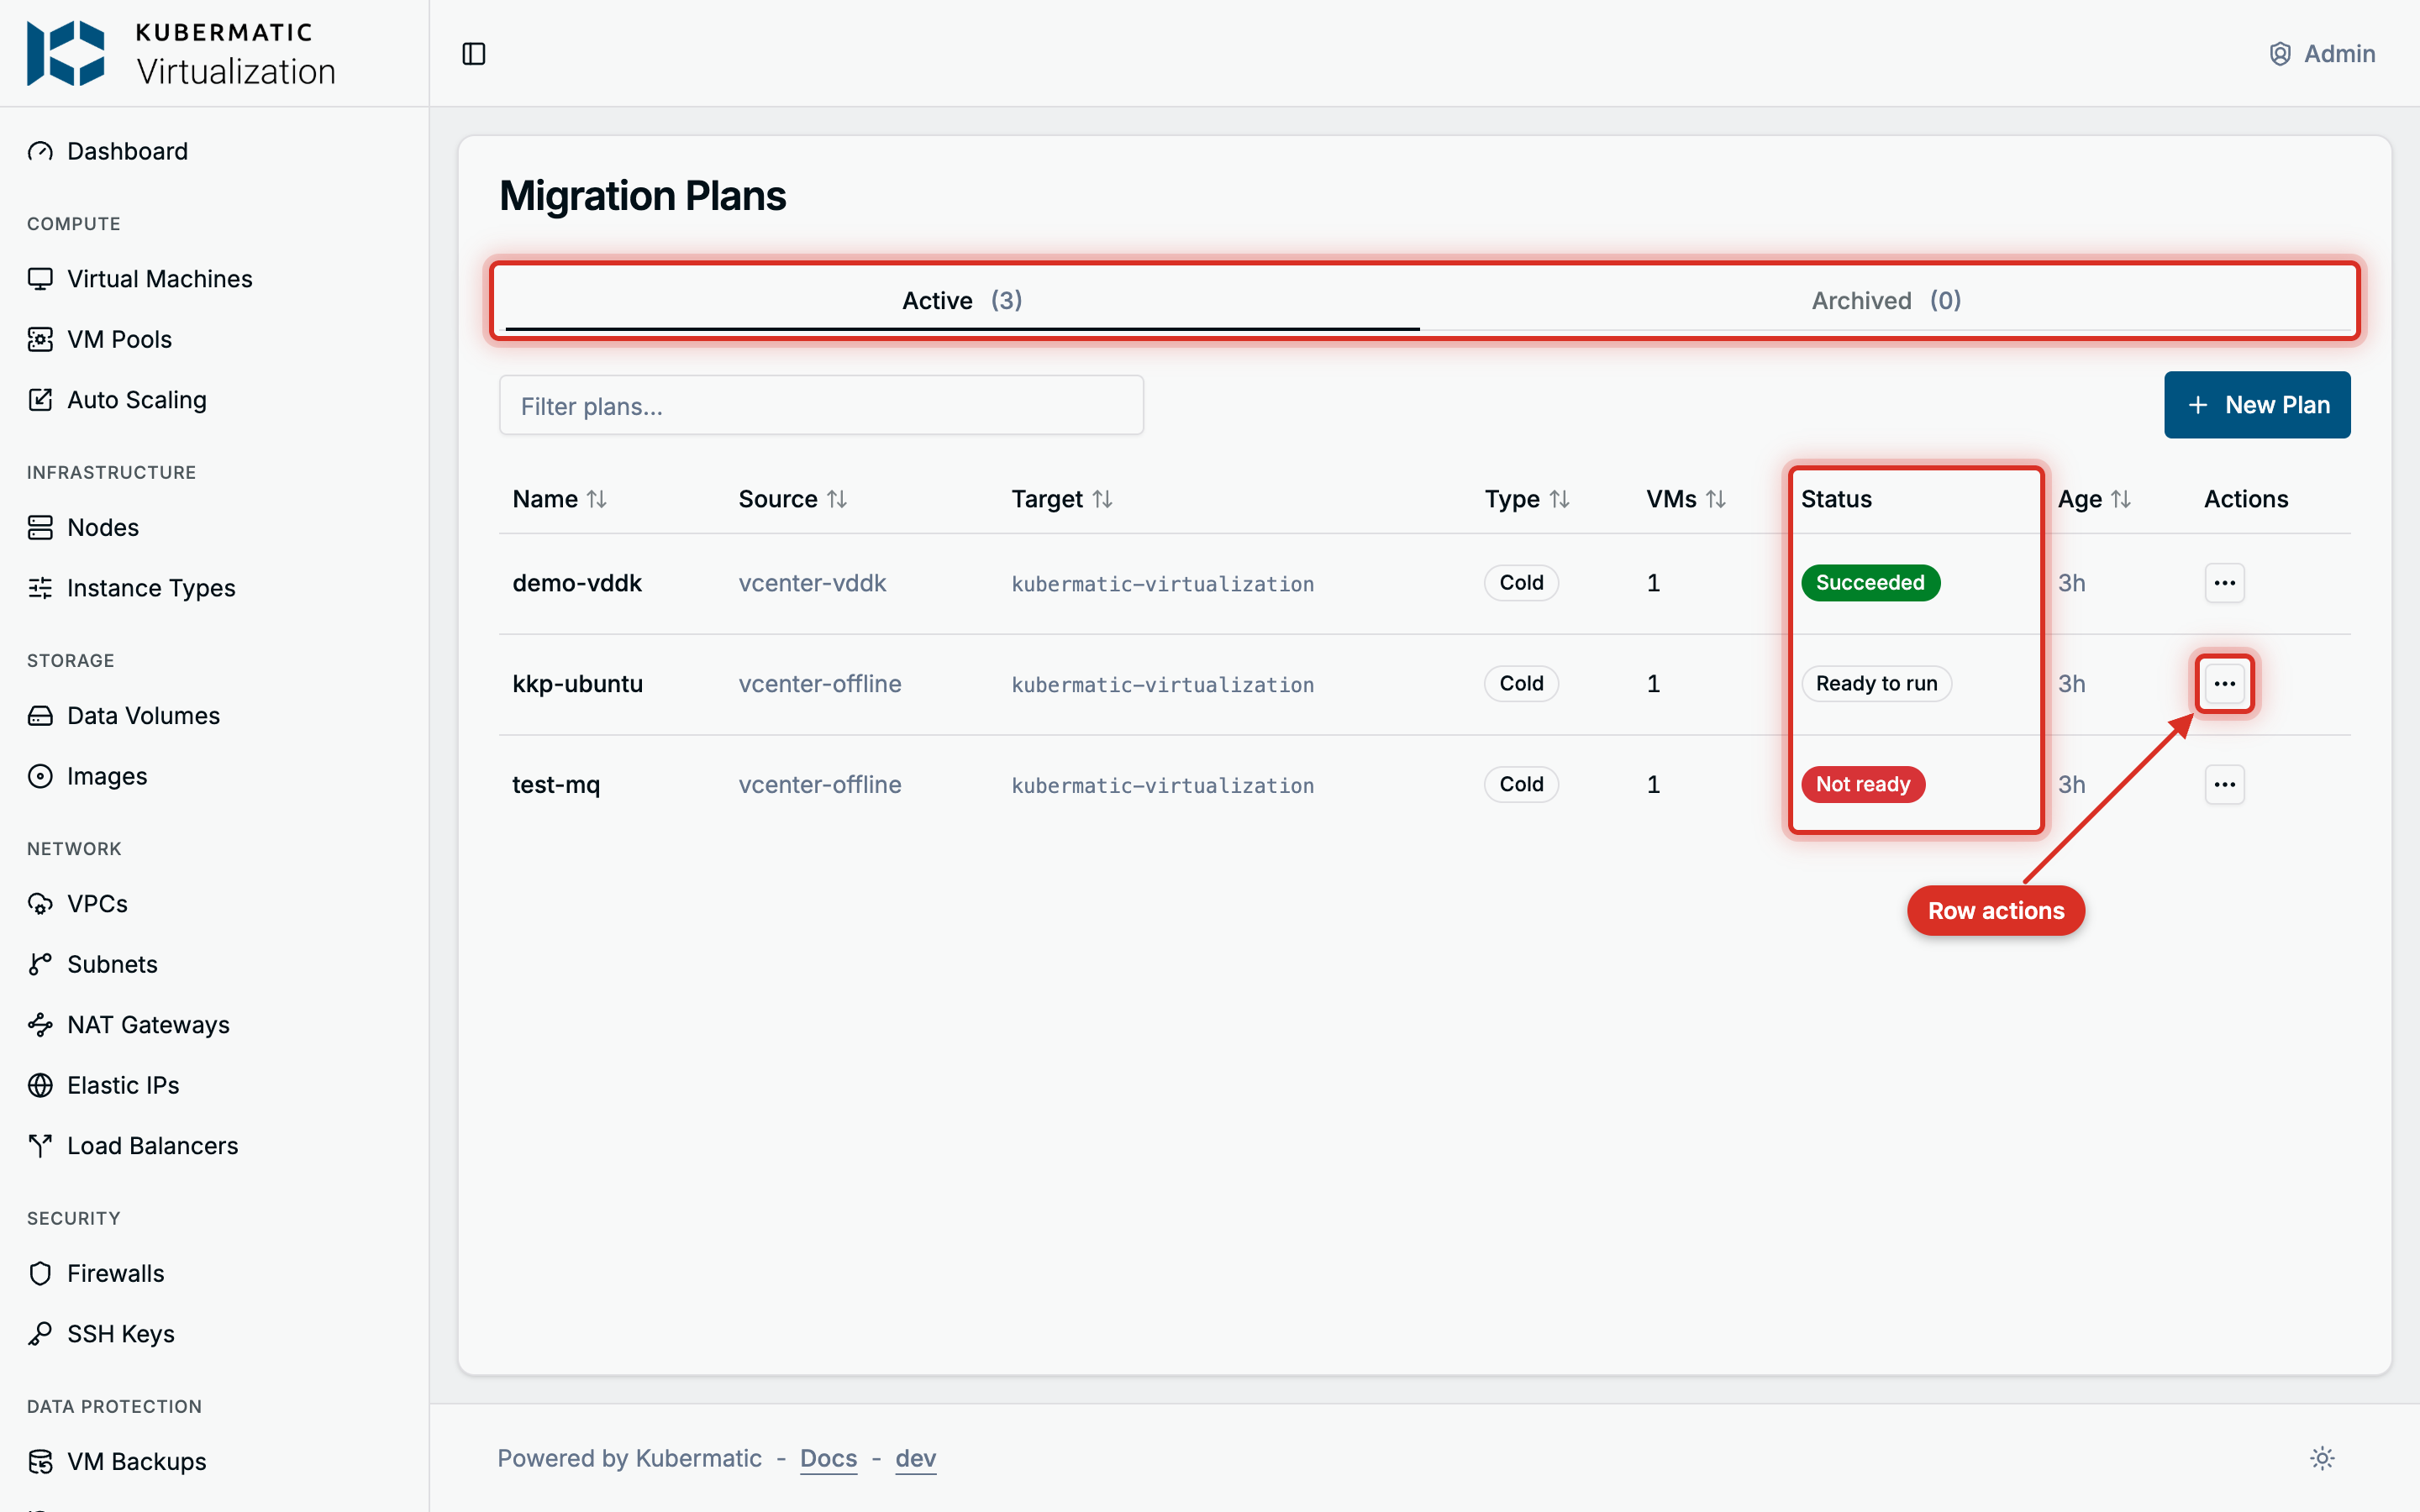Switch to the Active (3) tab

point(962,300)
